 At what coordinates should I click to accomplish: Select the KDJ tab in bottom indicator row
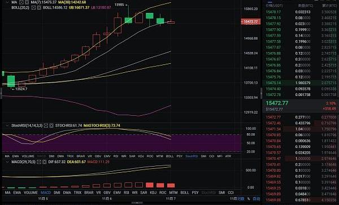[x=153, y=193]
